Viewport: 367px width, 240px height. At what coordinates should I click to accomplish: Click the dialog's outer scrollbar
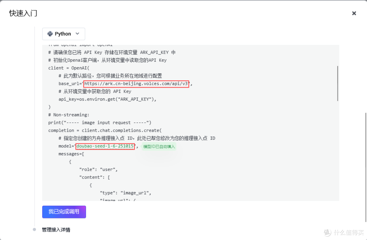[366, 167]
